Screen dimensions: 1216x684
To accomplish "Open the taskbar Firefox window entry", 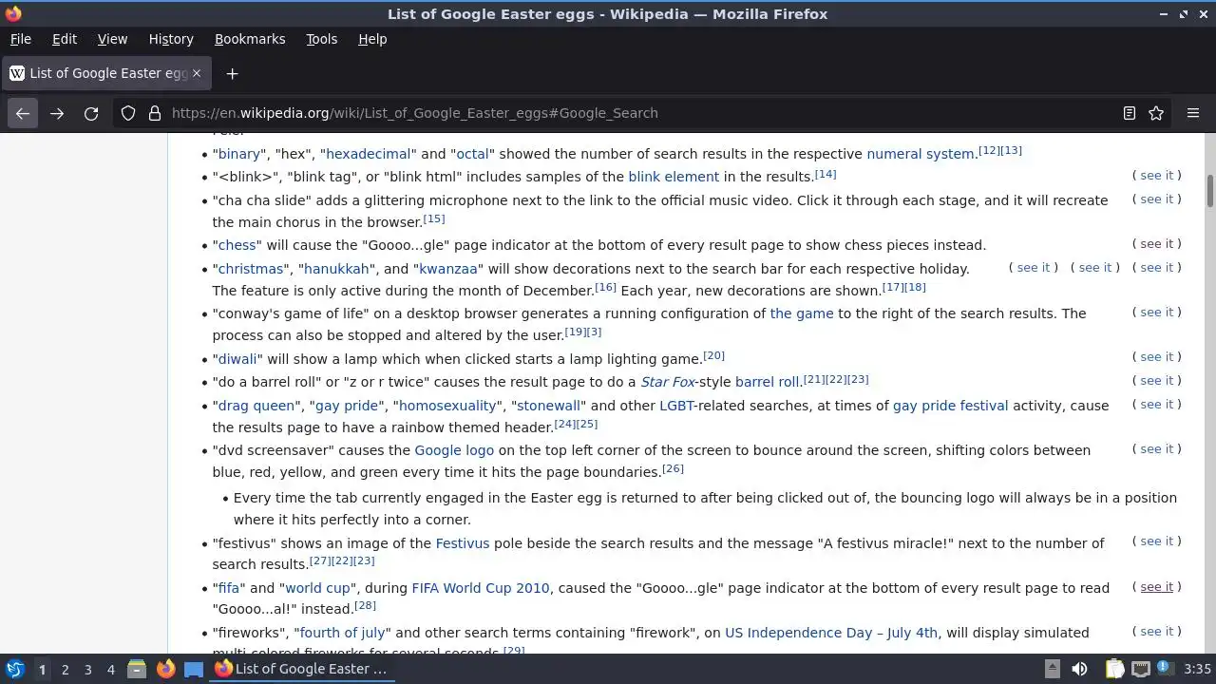I will 300,669.
